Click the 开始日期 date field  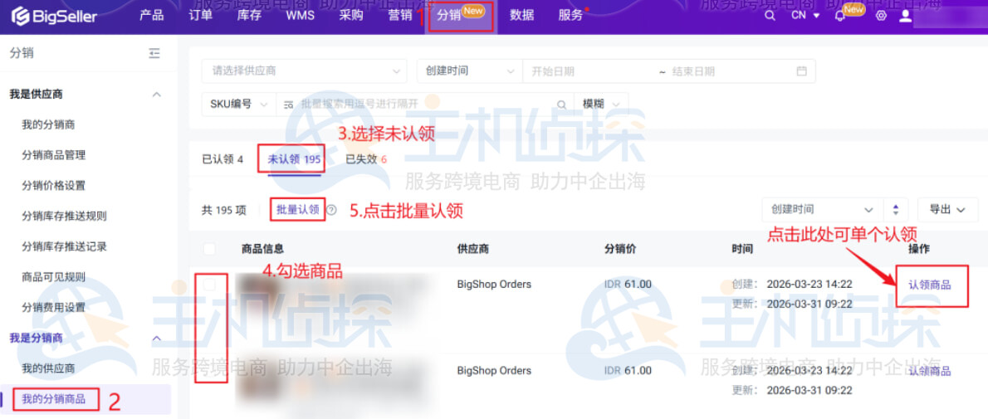pyautogui.click(x=589, y=71)
